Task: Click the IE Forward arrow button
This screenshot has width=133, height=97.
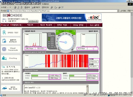Action: [10, 7]
